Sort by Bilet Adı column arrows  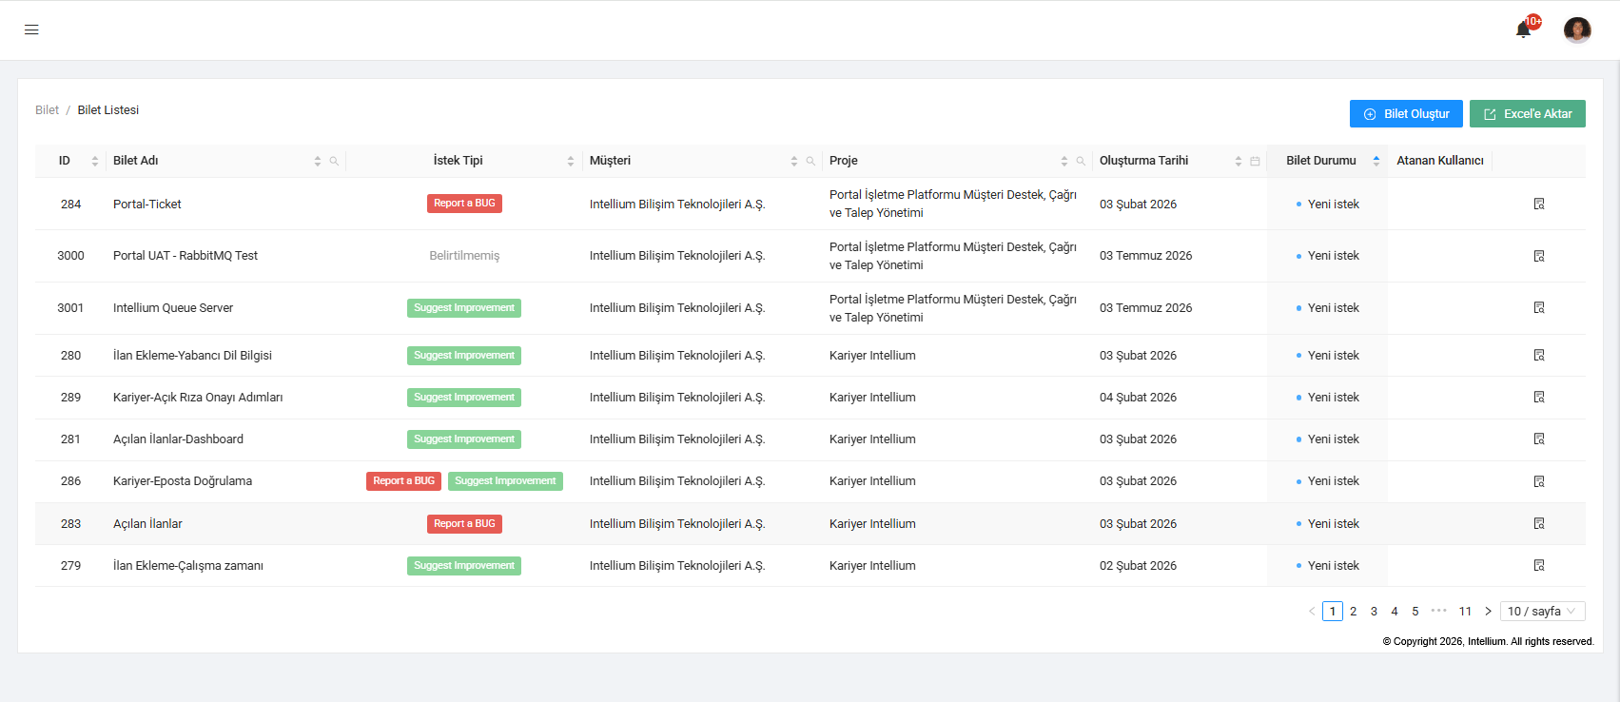318,161
